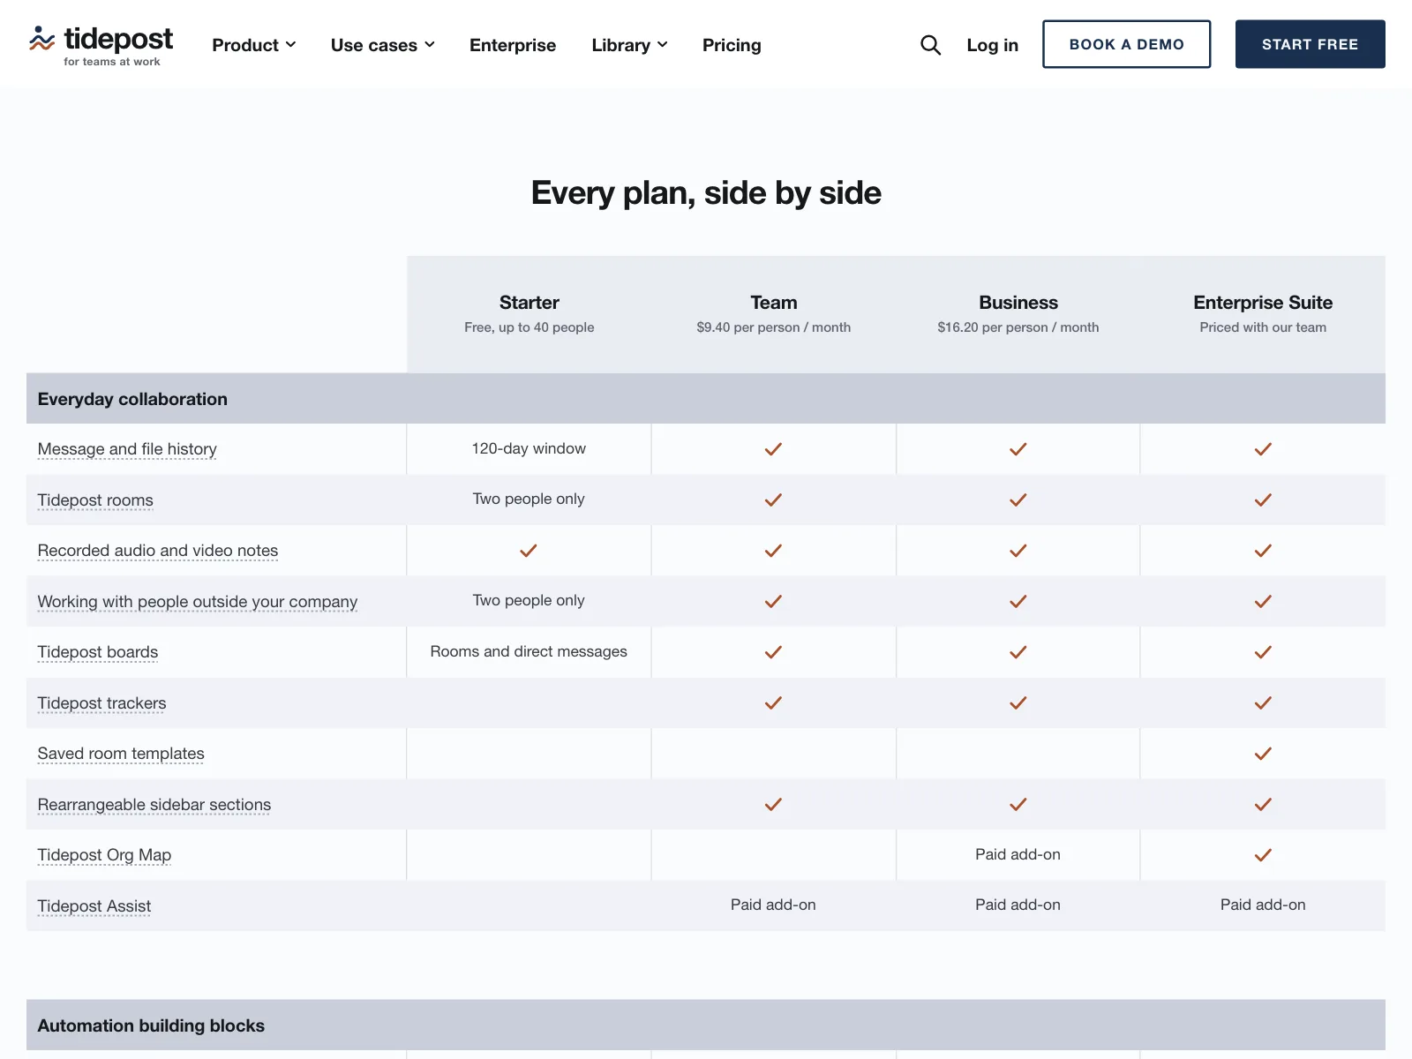Screen dimensions: 1412x1059
Task: Click Team checkmark for Message and file history
Action: 773,449
